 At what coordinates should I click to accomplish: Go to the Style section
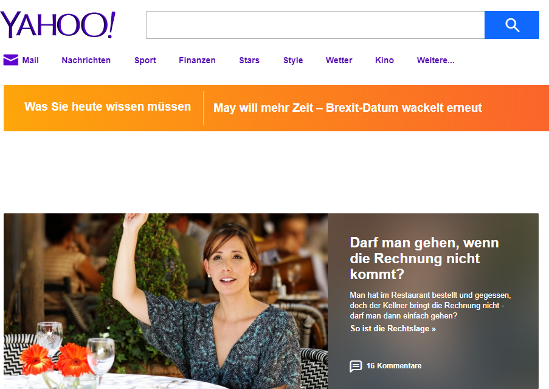293,60
